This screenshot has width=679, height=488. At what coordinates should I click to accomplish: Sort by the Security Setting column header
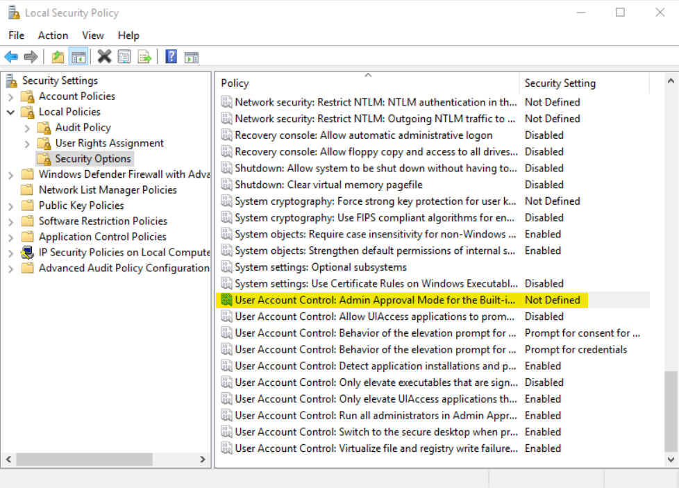584,83
